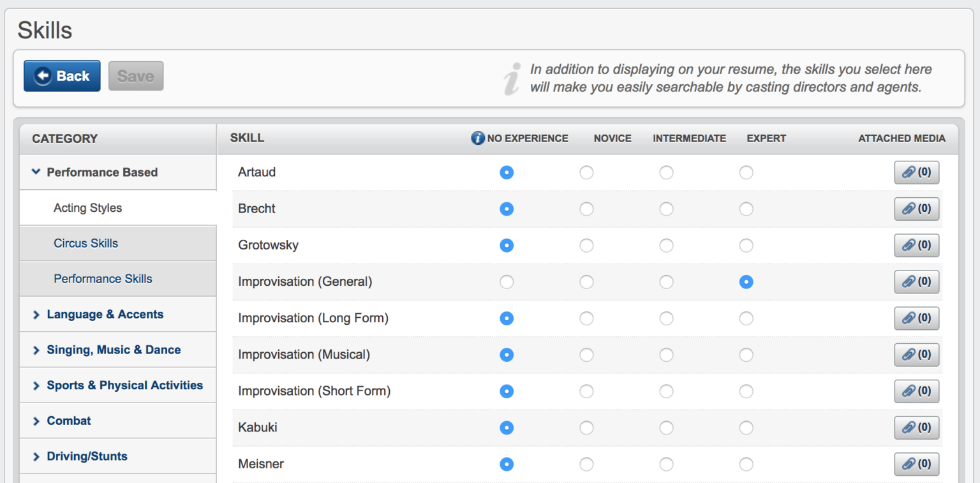This screenshot has height=483, width=980.
Task: Switch to the Circus Skills tab
Action: pos(85,243)
